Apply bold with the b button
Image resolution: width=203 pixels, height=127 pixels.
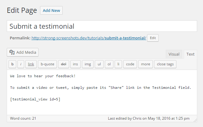(12, 64)
